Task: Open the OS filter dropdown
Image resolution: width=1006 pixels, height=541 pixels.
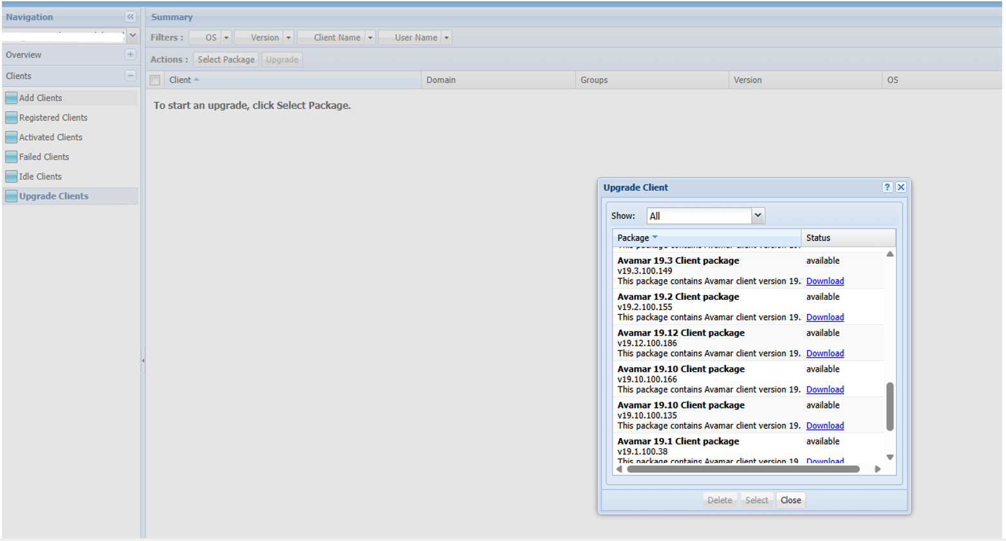Action: (x=226, y=38)
